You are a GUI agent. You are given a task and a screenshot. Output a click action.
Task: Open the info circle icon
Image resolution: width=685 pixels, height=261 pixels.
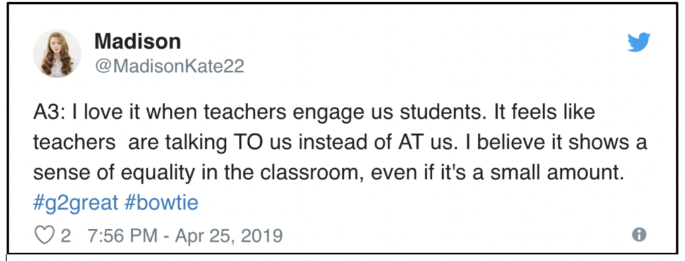click(x=639, y=235)
